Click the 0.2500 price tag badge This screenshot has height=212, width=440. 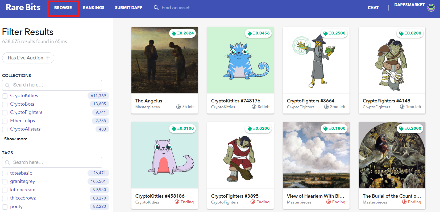point(334,33)
